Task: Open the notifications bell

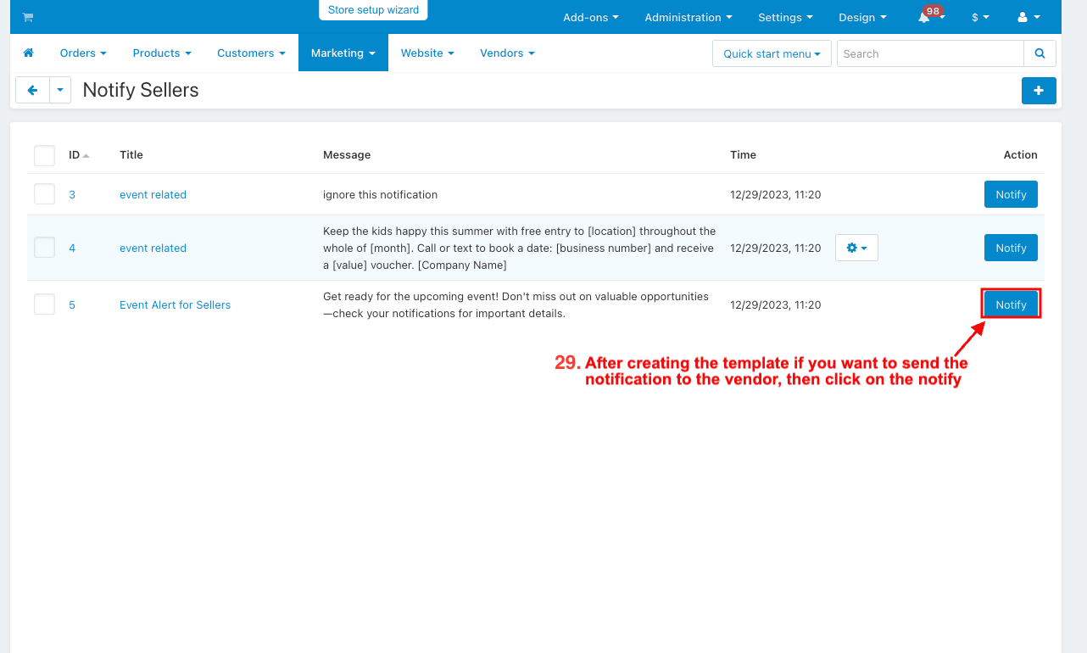Action: click(x=924, y=17)
